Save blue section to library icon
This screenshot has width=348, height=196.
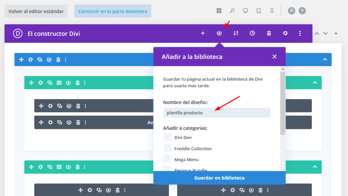(x=49, y=60)
